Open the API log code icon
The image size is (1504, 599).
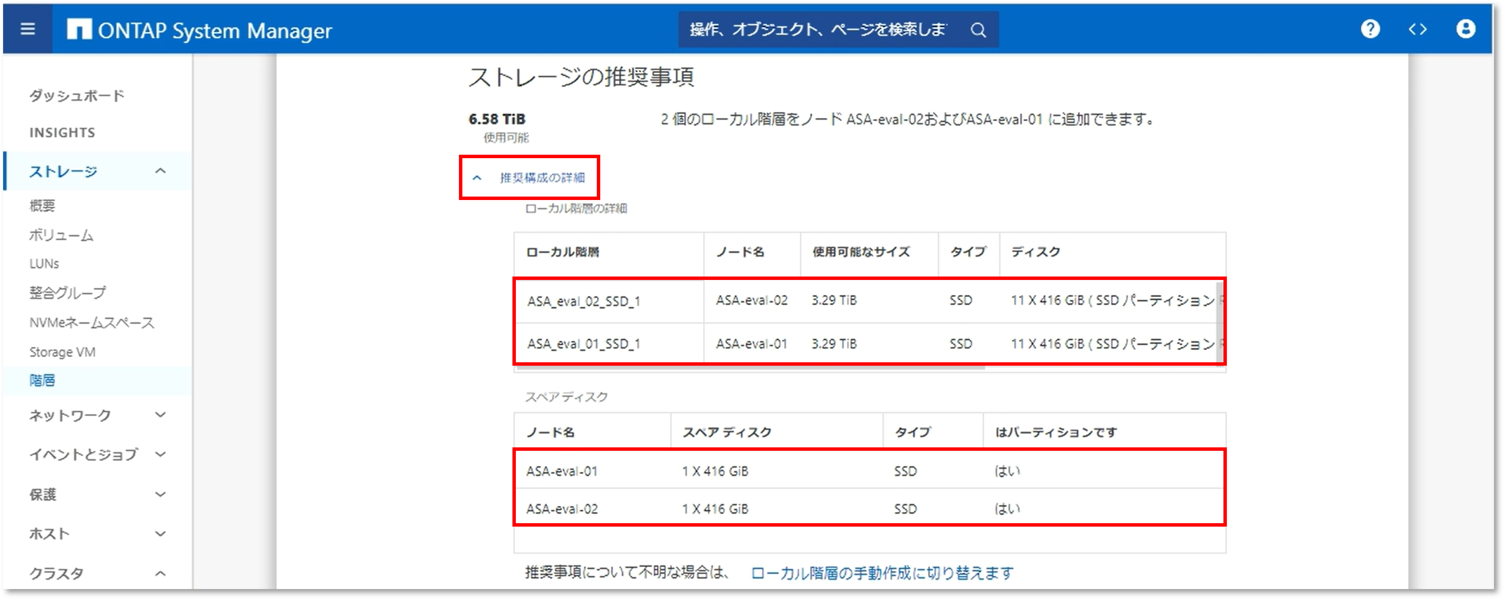tap(1417, 29)
